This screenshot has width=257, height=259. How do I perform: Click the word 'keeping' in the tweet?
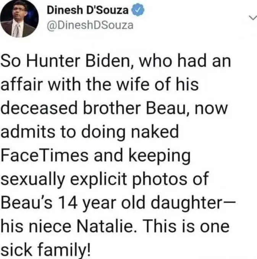click(163, 156)
